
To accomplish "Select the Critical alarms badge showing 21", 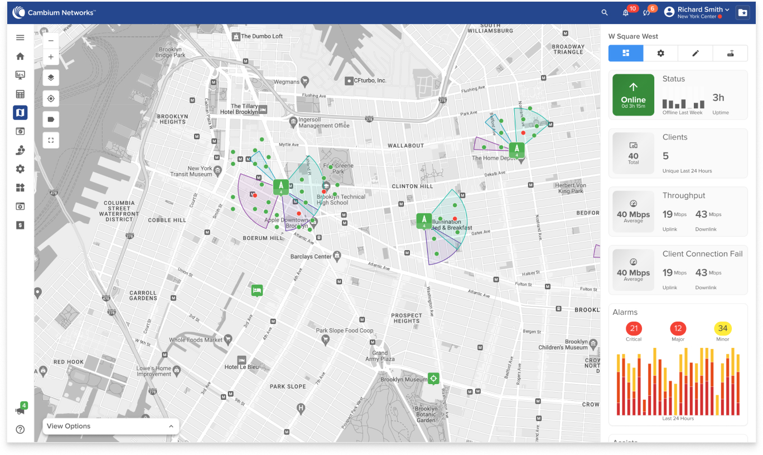I will 634,328.
